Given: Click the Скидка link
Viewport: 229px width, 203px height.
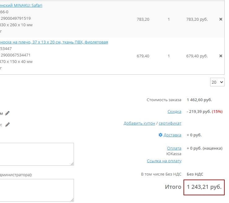Looking at the screenshot, I should pos(174,111).
